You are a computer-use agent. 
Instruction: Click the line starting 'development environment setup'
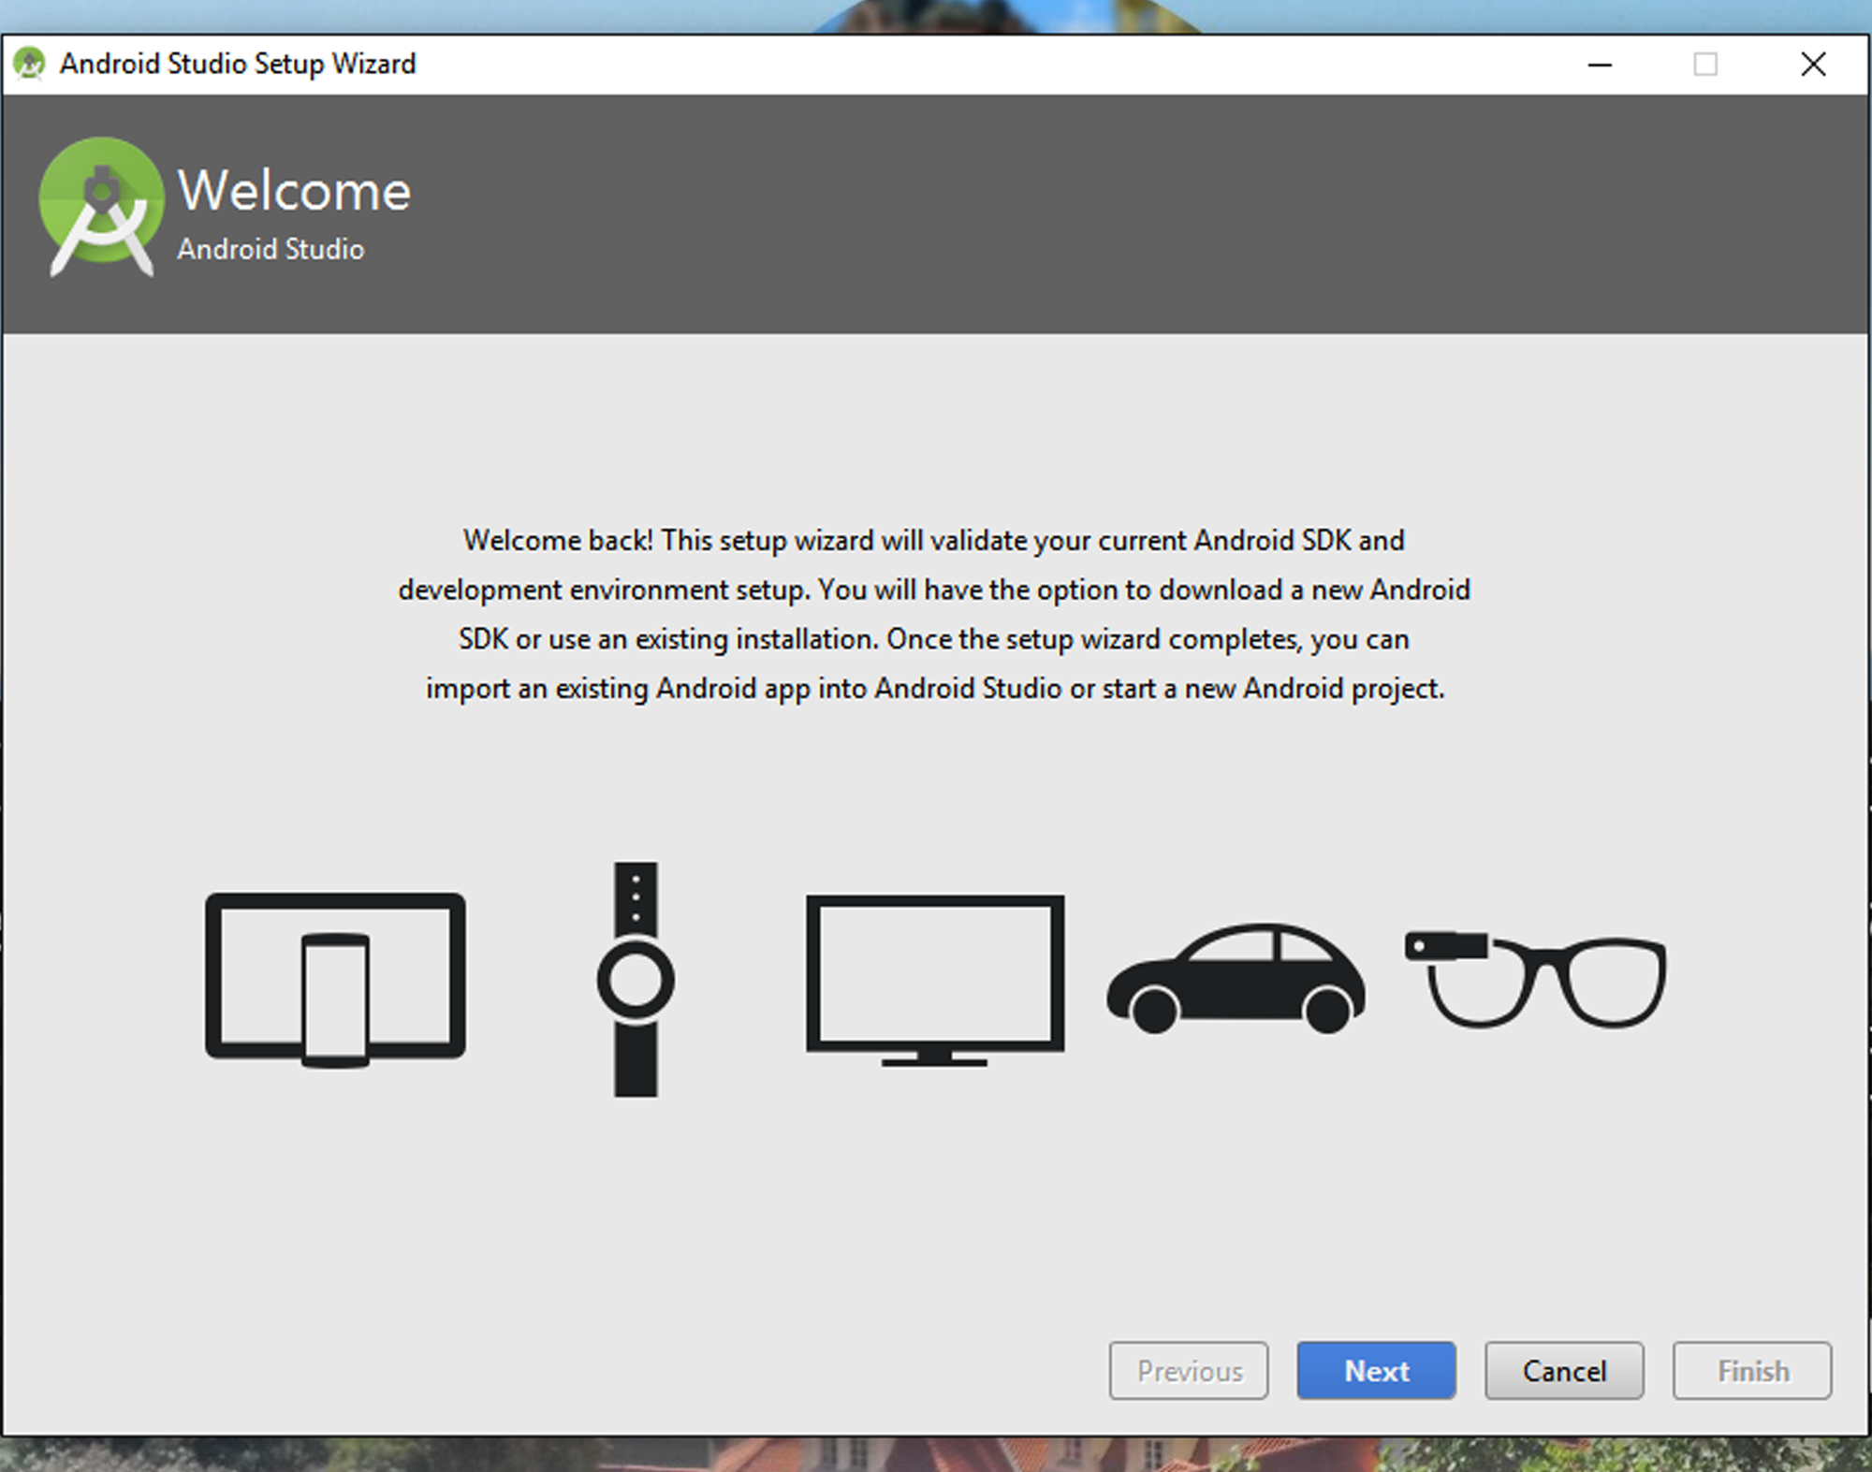click(x=934, y=590)
